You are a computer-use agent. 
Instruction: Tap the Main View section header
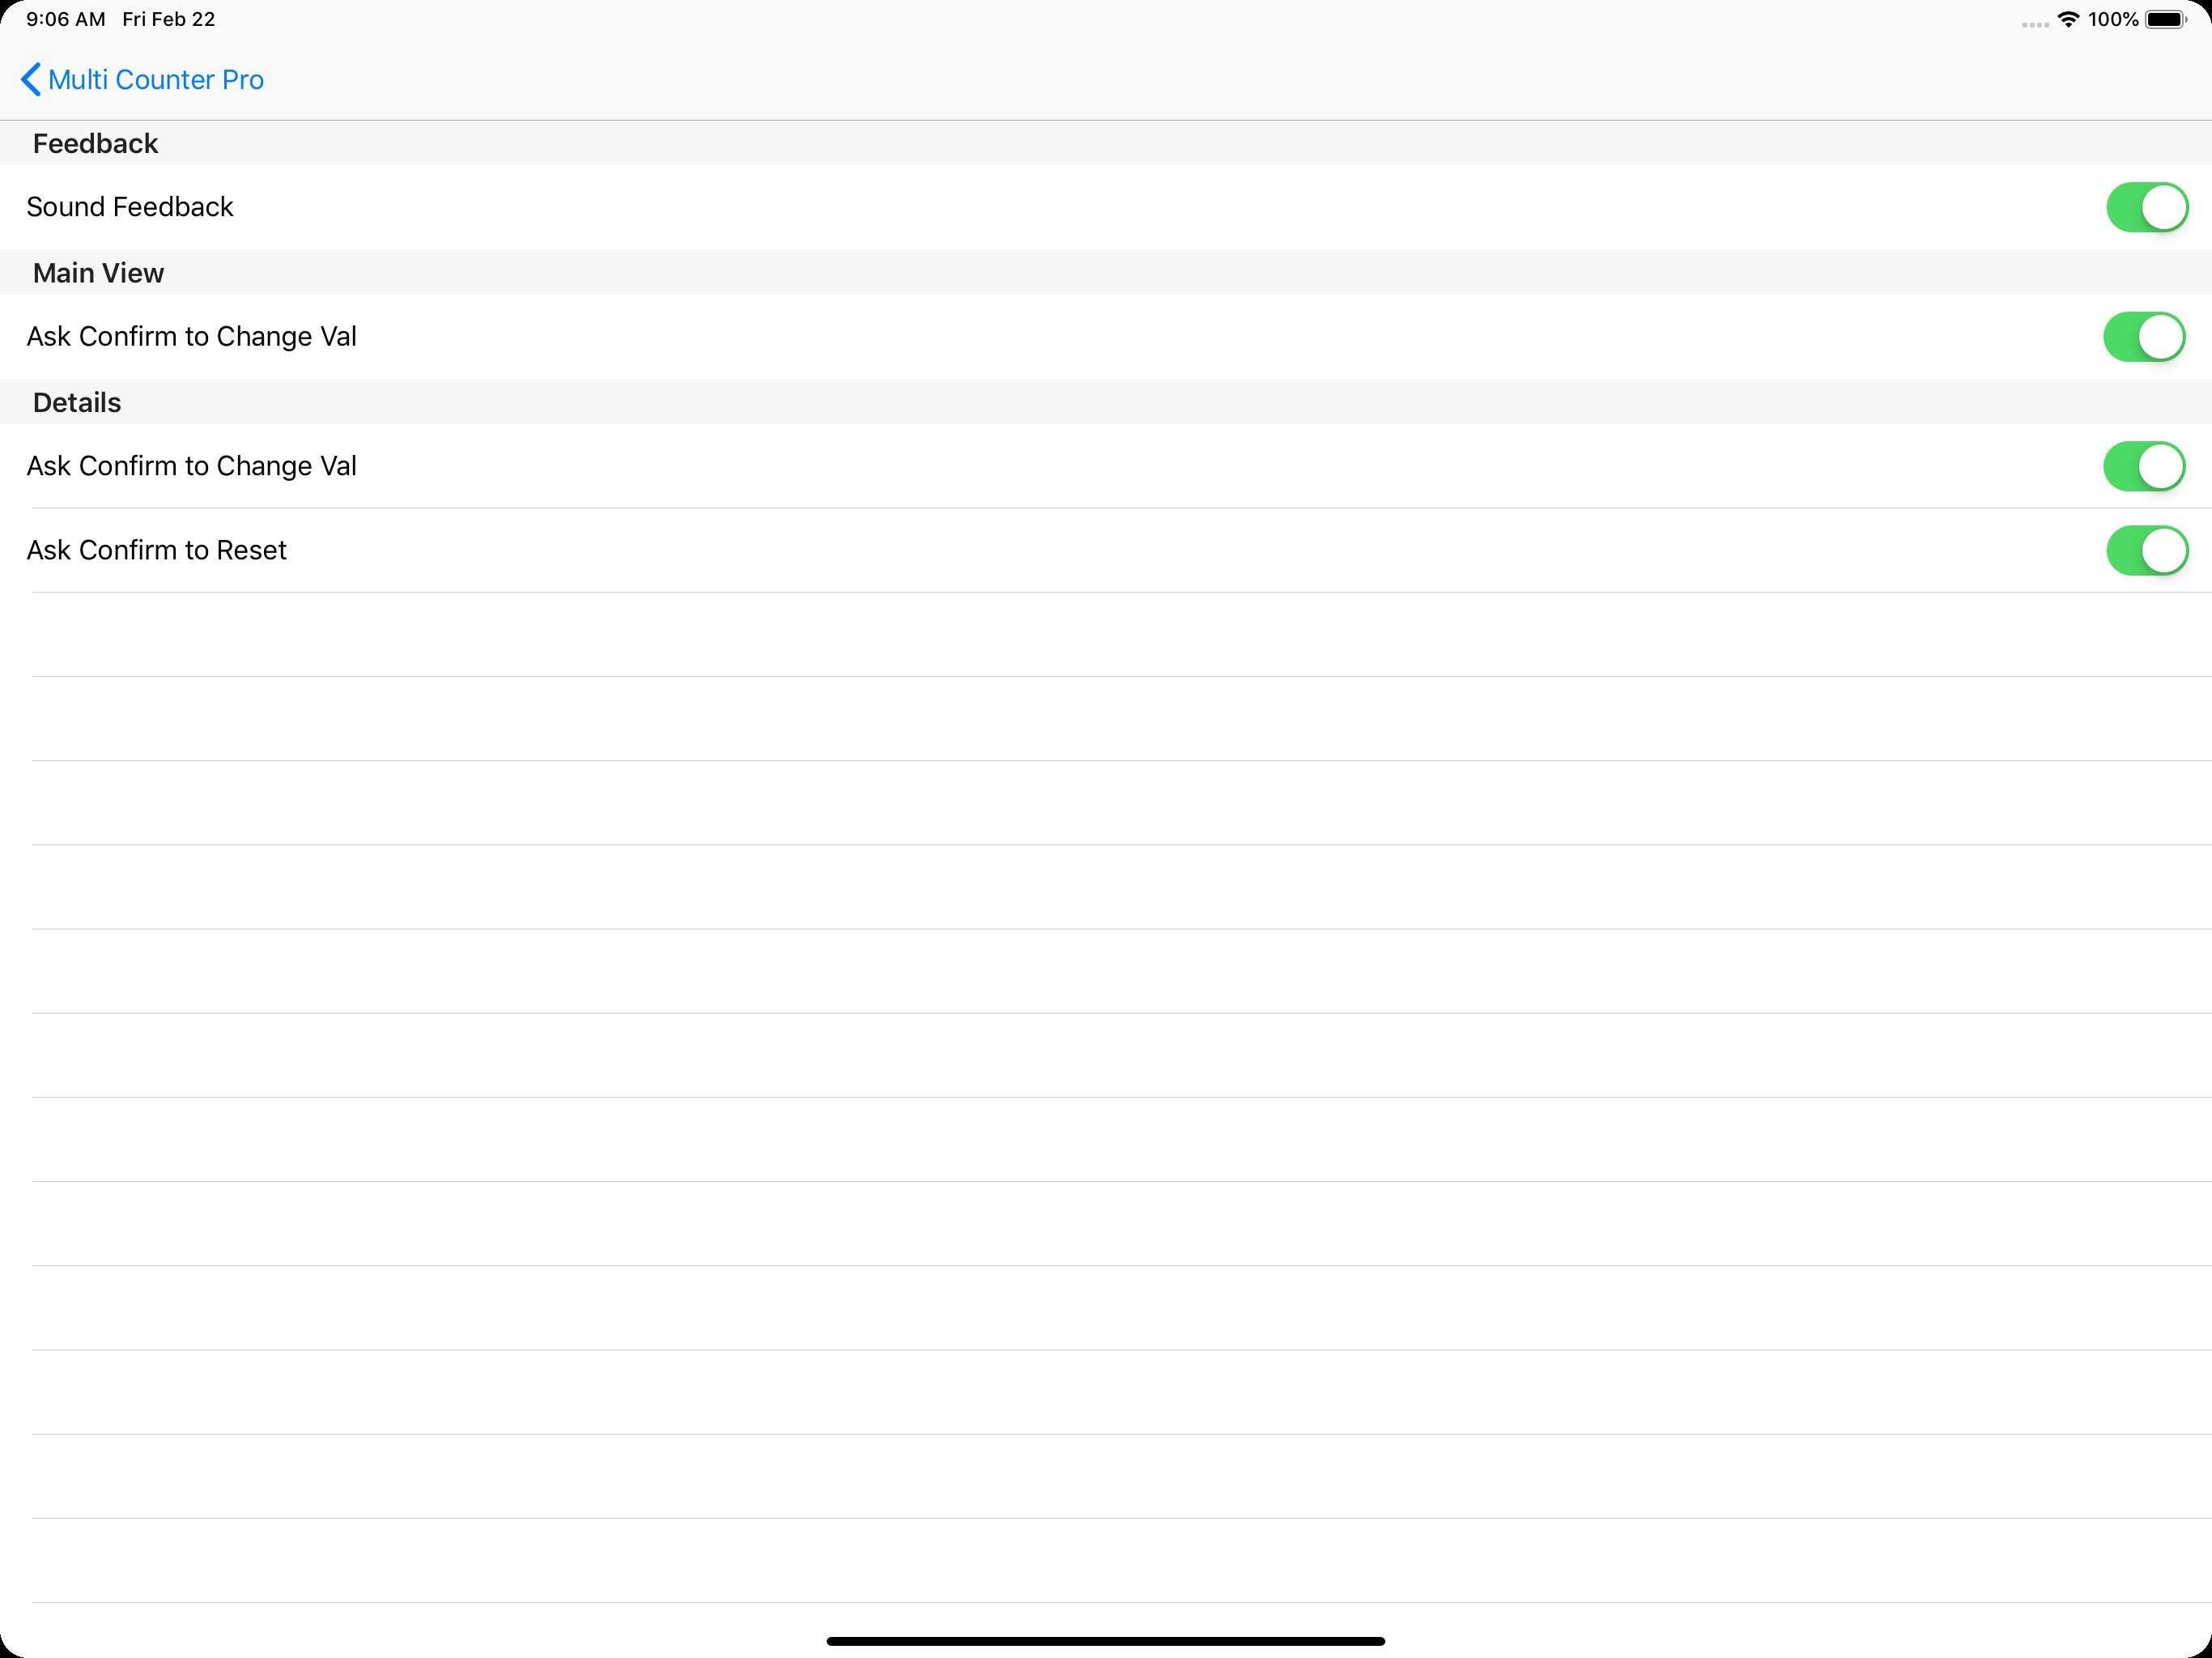tap(98, 272)
